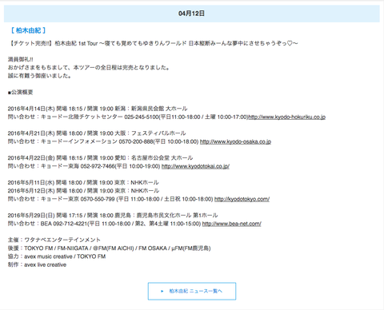The image size is (384, 310).
Task: Select the 満員御礼!! text
Action: [21, 59]
